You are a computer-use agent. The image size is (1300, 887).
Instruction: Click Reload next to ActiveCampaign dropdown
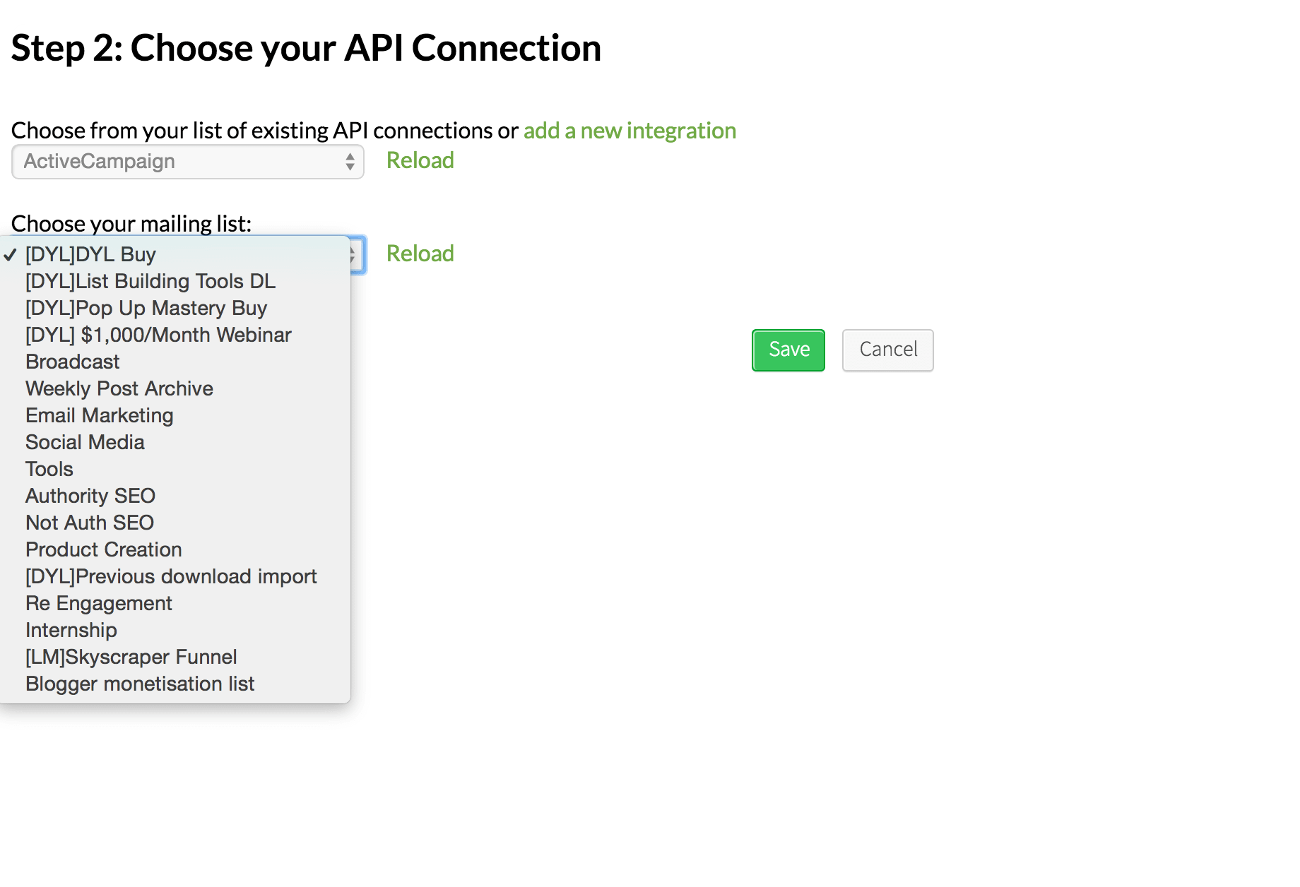coord(420,160)
